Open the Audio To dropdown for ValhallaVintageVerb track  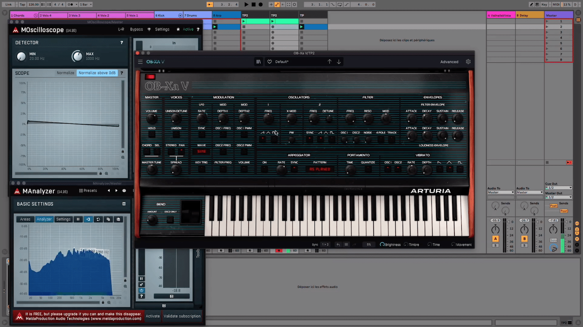(501, 192)
